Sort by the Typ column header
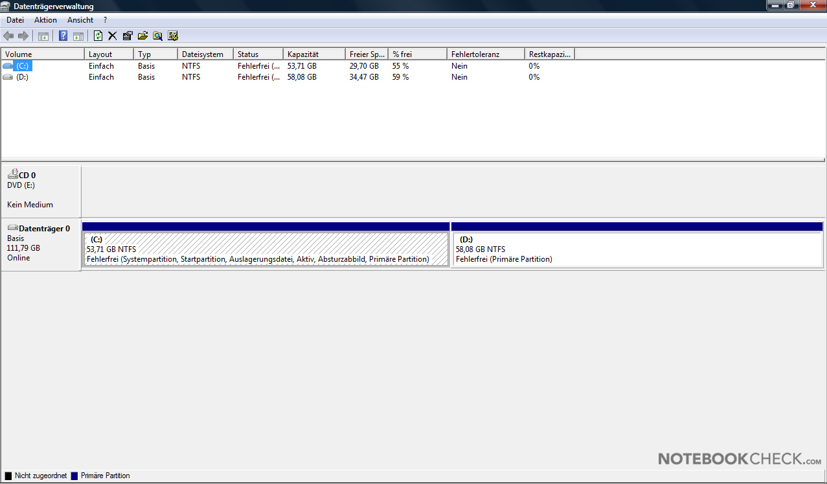 tap(155, 54)
